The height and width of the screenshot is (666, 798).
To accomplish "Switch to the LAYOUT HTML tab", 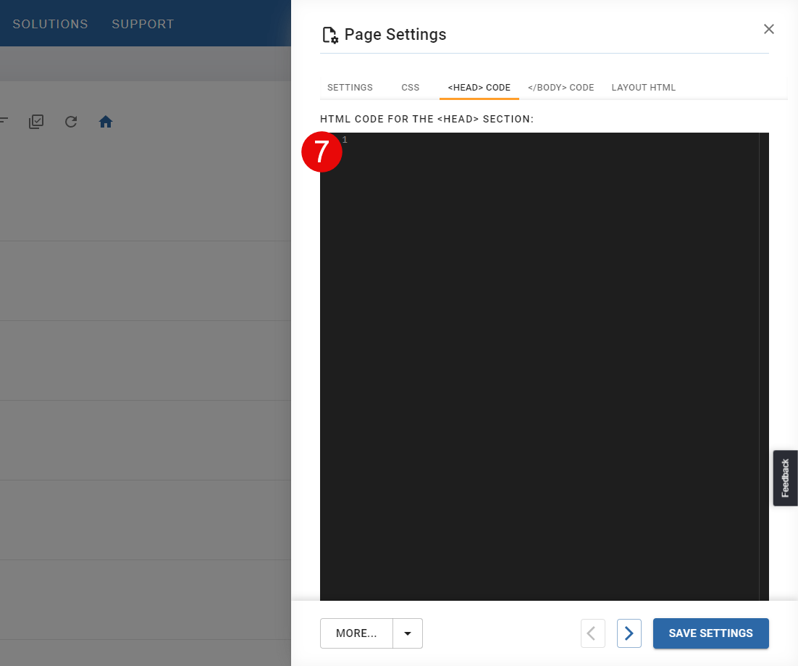I will point(643,88).
